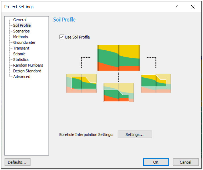The image size is (203, 170).
Task: Go to Groundwater settings
Action: [24, 43]
